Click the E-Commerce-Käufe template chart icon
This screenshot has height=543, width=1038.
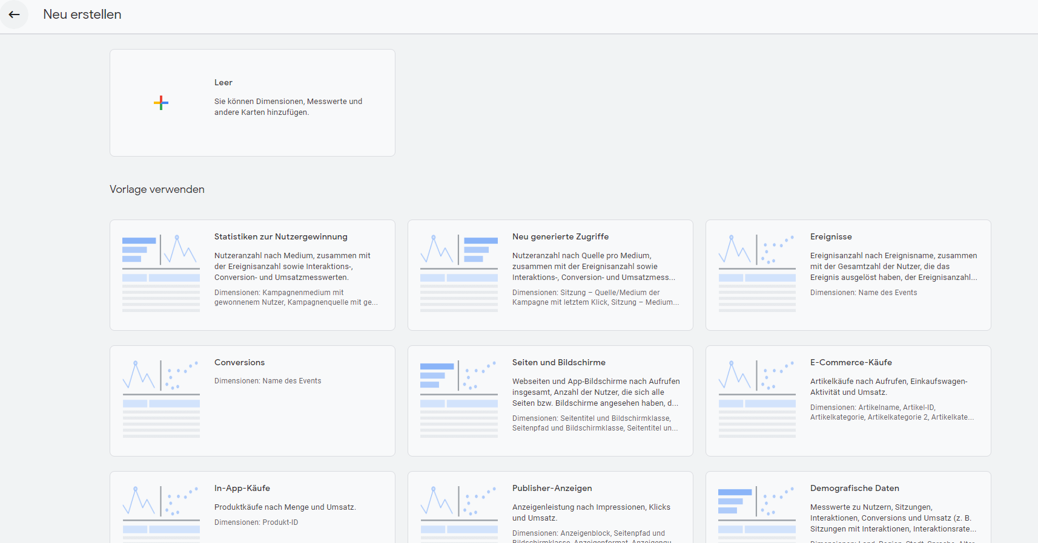tap(757, 399)
